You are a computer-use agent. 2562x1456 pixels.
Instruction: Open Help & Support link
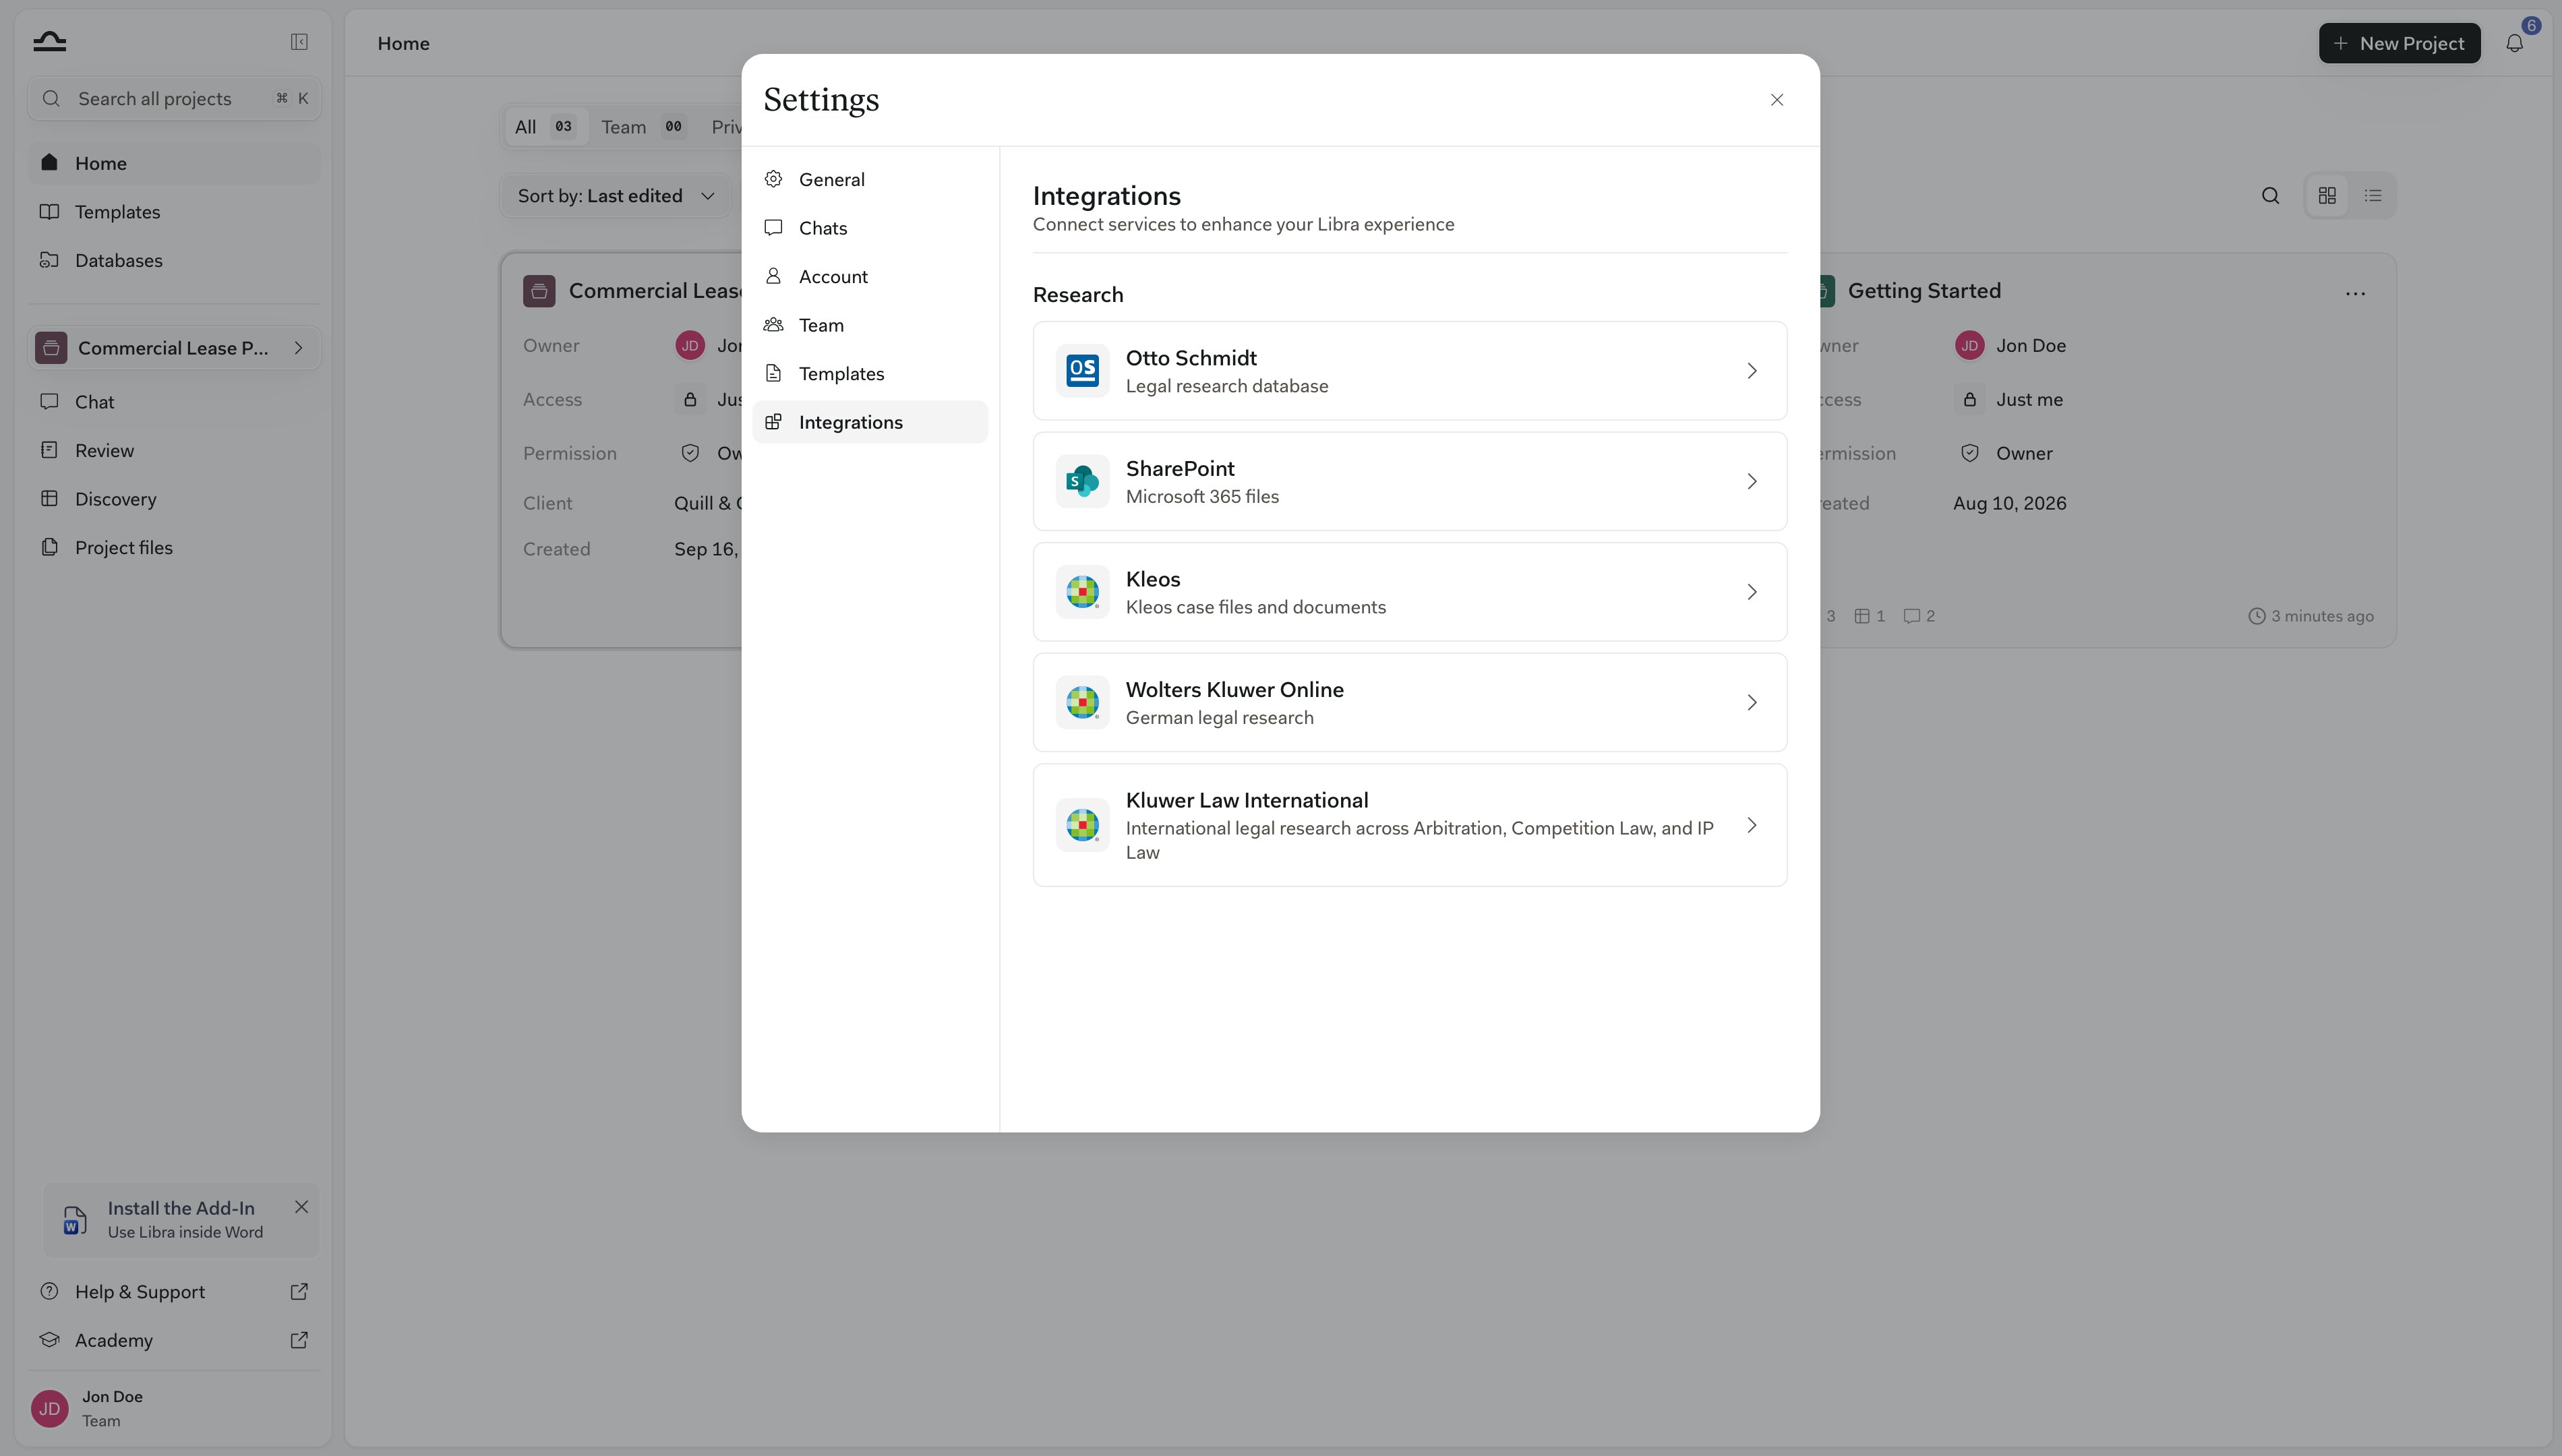(x=175, y=1291)
